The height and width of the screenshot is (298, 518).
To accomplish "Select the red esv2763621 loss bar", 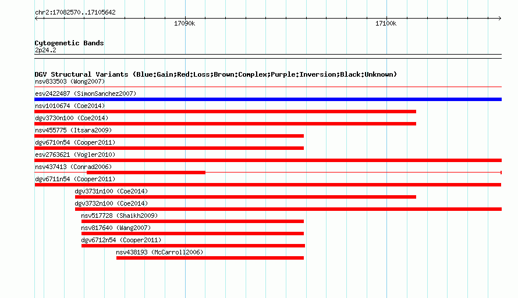I will [x=268, y=160].
